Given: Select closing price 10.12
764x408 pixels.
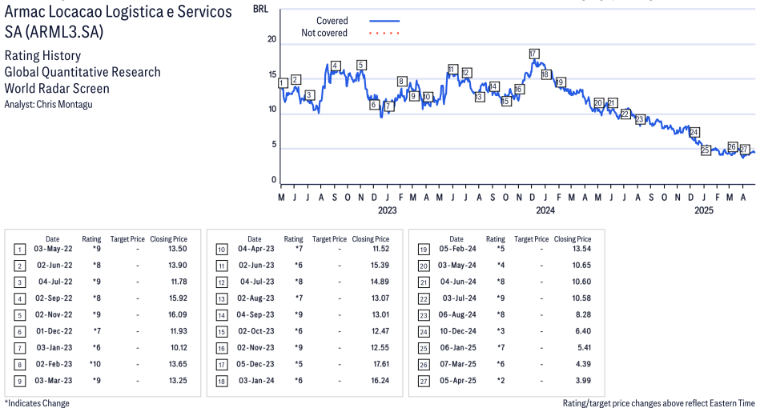Looking at the screenshot, I should click(x=179, y=348).
